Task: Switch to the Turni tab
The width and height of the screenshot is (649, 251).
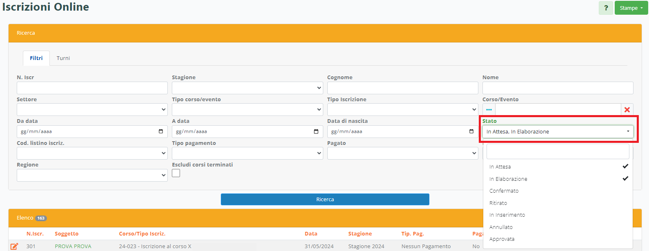Action: point(63,58)
